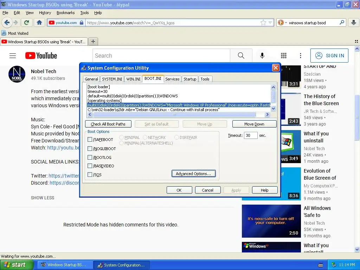Collapse description with SHOW LESS
The width and height of the screenshot is (360, 270).
click(43, 198)
